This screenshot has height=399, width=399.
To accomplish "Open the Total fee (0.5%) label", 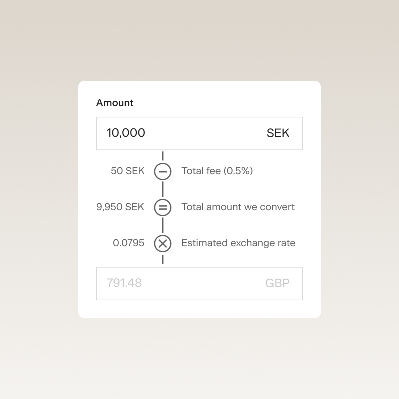I will [217, 171].
